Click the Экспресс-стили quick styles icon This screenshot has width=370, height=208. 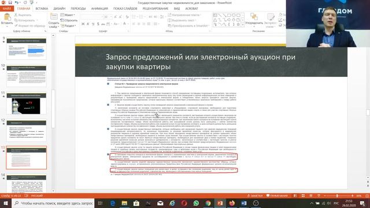tap(271, 17)
